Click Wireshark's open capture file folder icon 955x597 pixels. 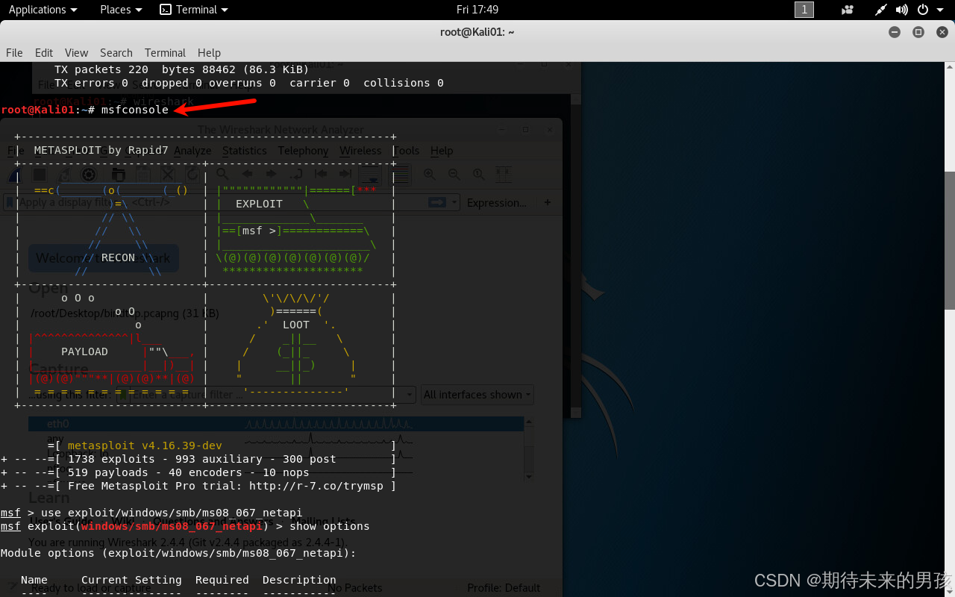[x=119, y=175]
